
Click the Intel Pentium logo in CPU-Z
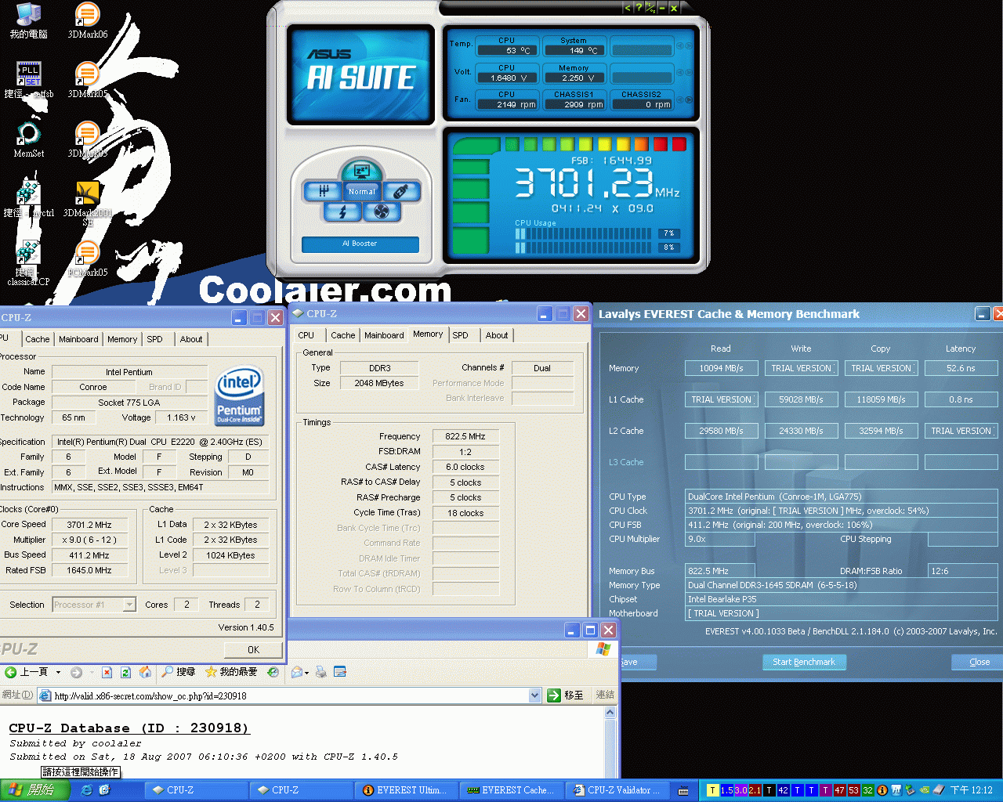pyautogui.click(x=239, y=396)
